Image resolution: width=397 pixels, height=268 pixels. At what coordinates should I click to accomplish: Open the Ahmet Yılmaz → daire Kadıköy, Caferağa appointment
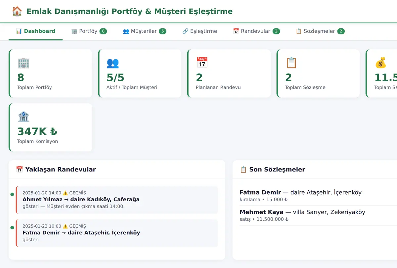[117, 200]
